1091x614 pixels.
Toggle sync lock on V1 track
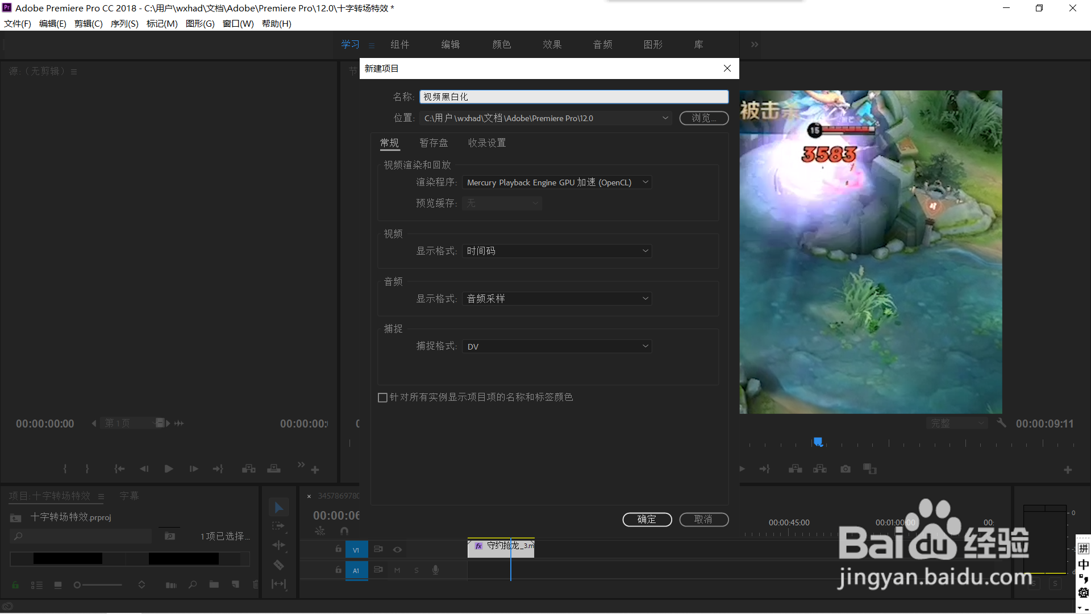tap(378, 549)
